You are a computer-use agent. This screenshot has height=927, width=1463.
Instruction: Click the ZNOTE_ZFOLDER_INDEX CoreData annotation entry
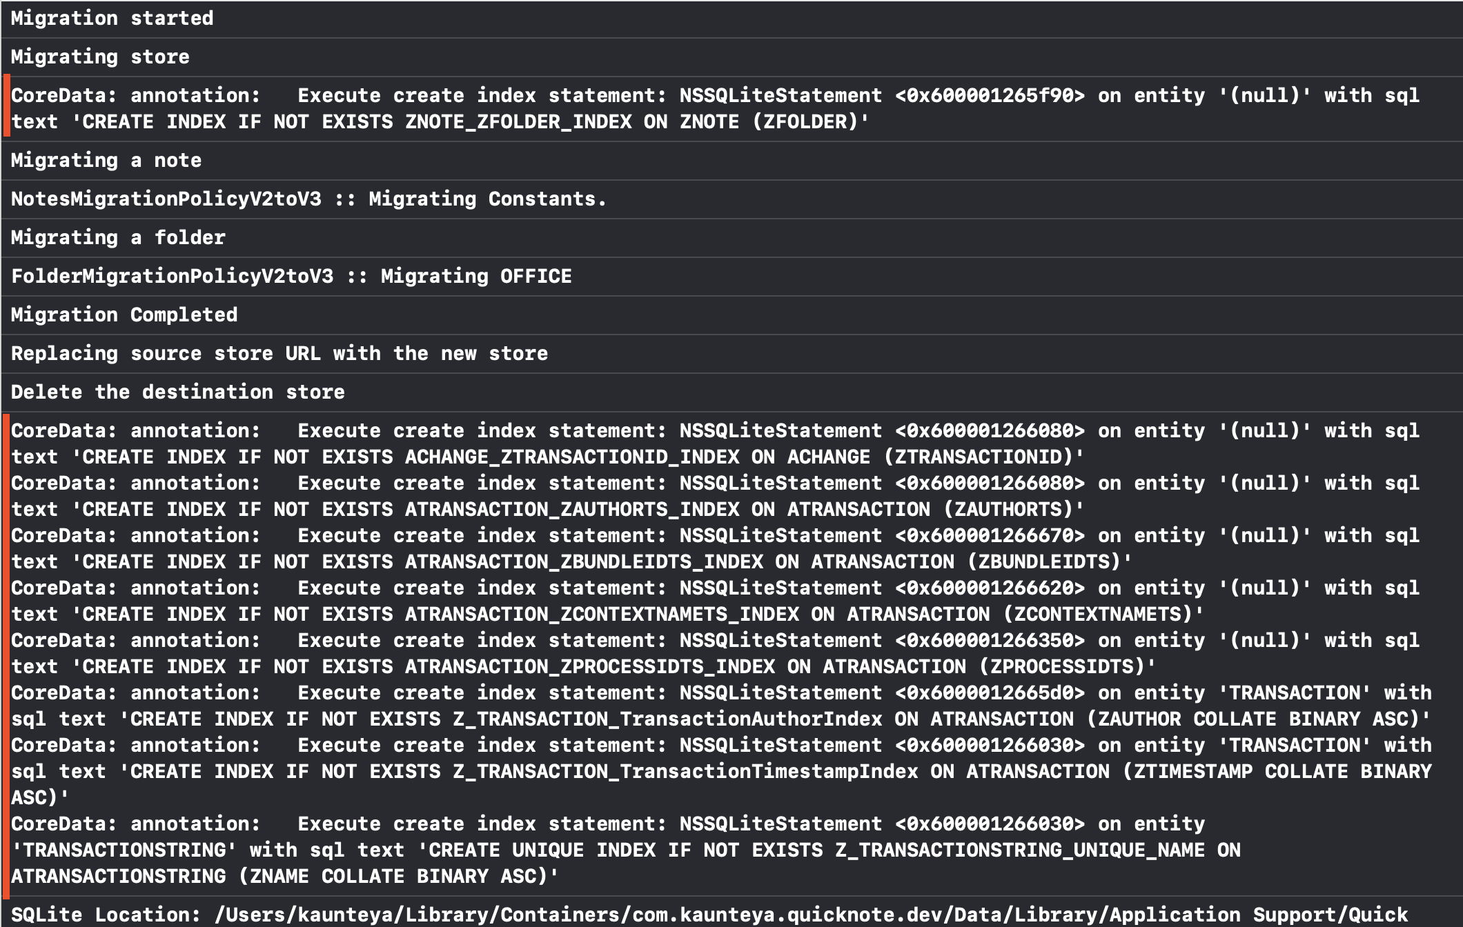coord(731,109)
